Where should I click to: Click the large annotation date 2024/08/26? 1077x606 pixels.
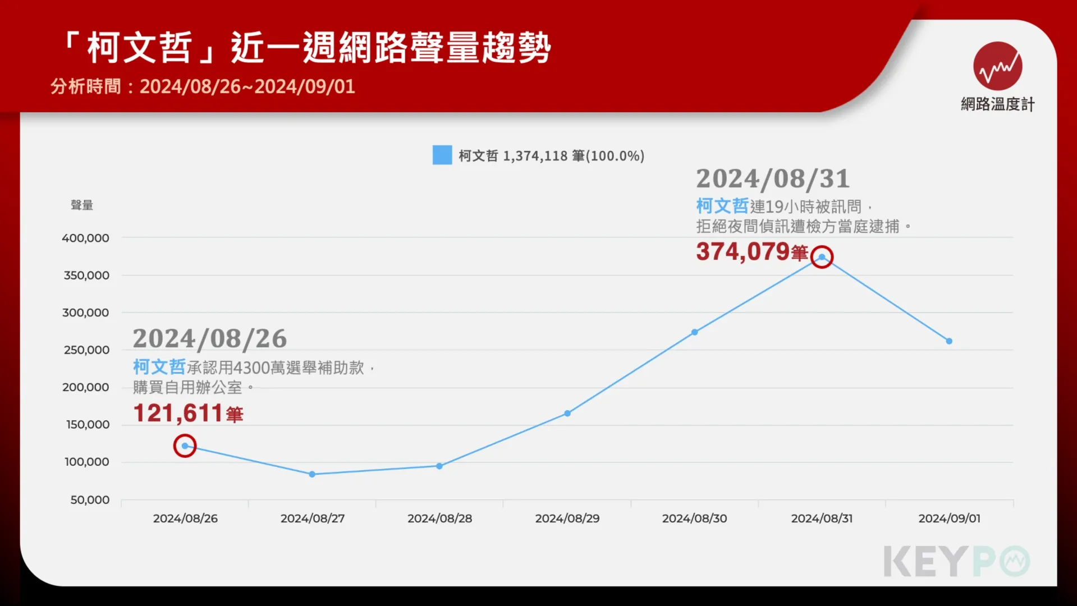pyautogui.click(x=210, y=339)
